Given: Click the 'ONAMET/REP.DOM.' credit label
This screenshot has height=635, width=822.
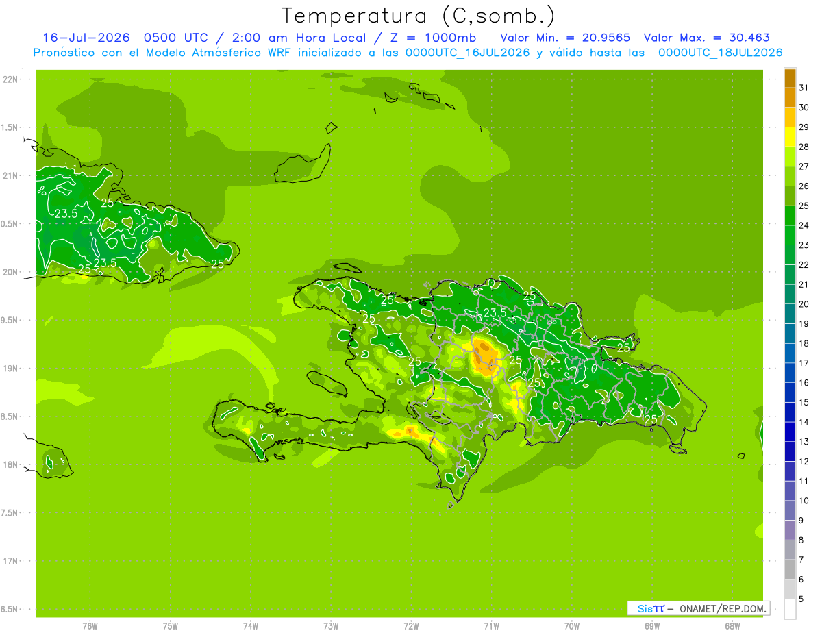Looking at the screenshot, I should (723, 608).
